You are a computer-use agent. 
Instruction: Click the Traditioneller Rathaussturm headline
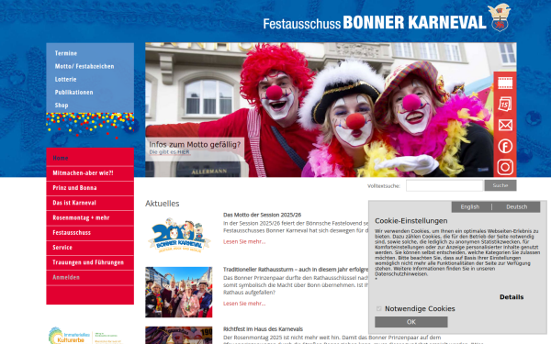pos(296,270)
